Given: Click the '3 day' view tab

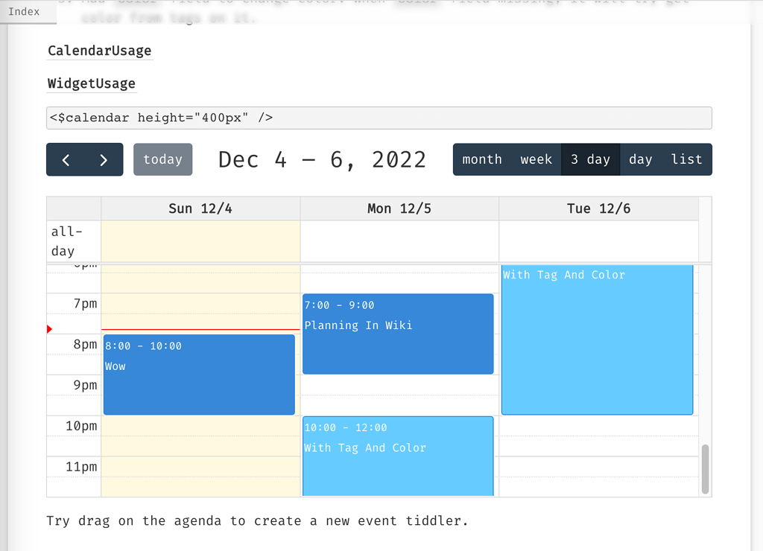Looking at the screenshot, I should click(590, 159).
